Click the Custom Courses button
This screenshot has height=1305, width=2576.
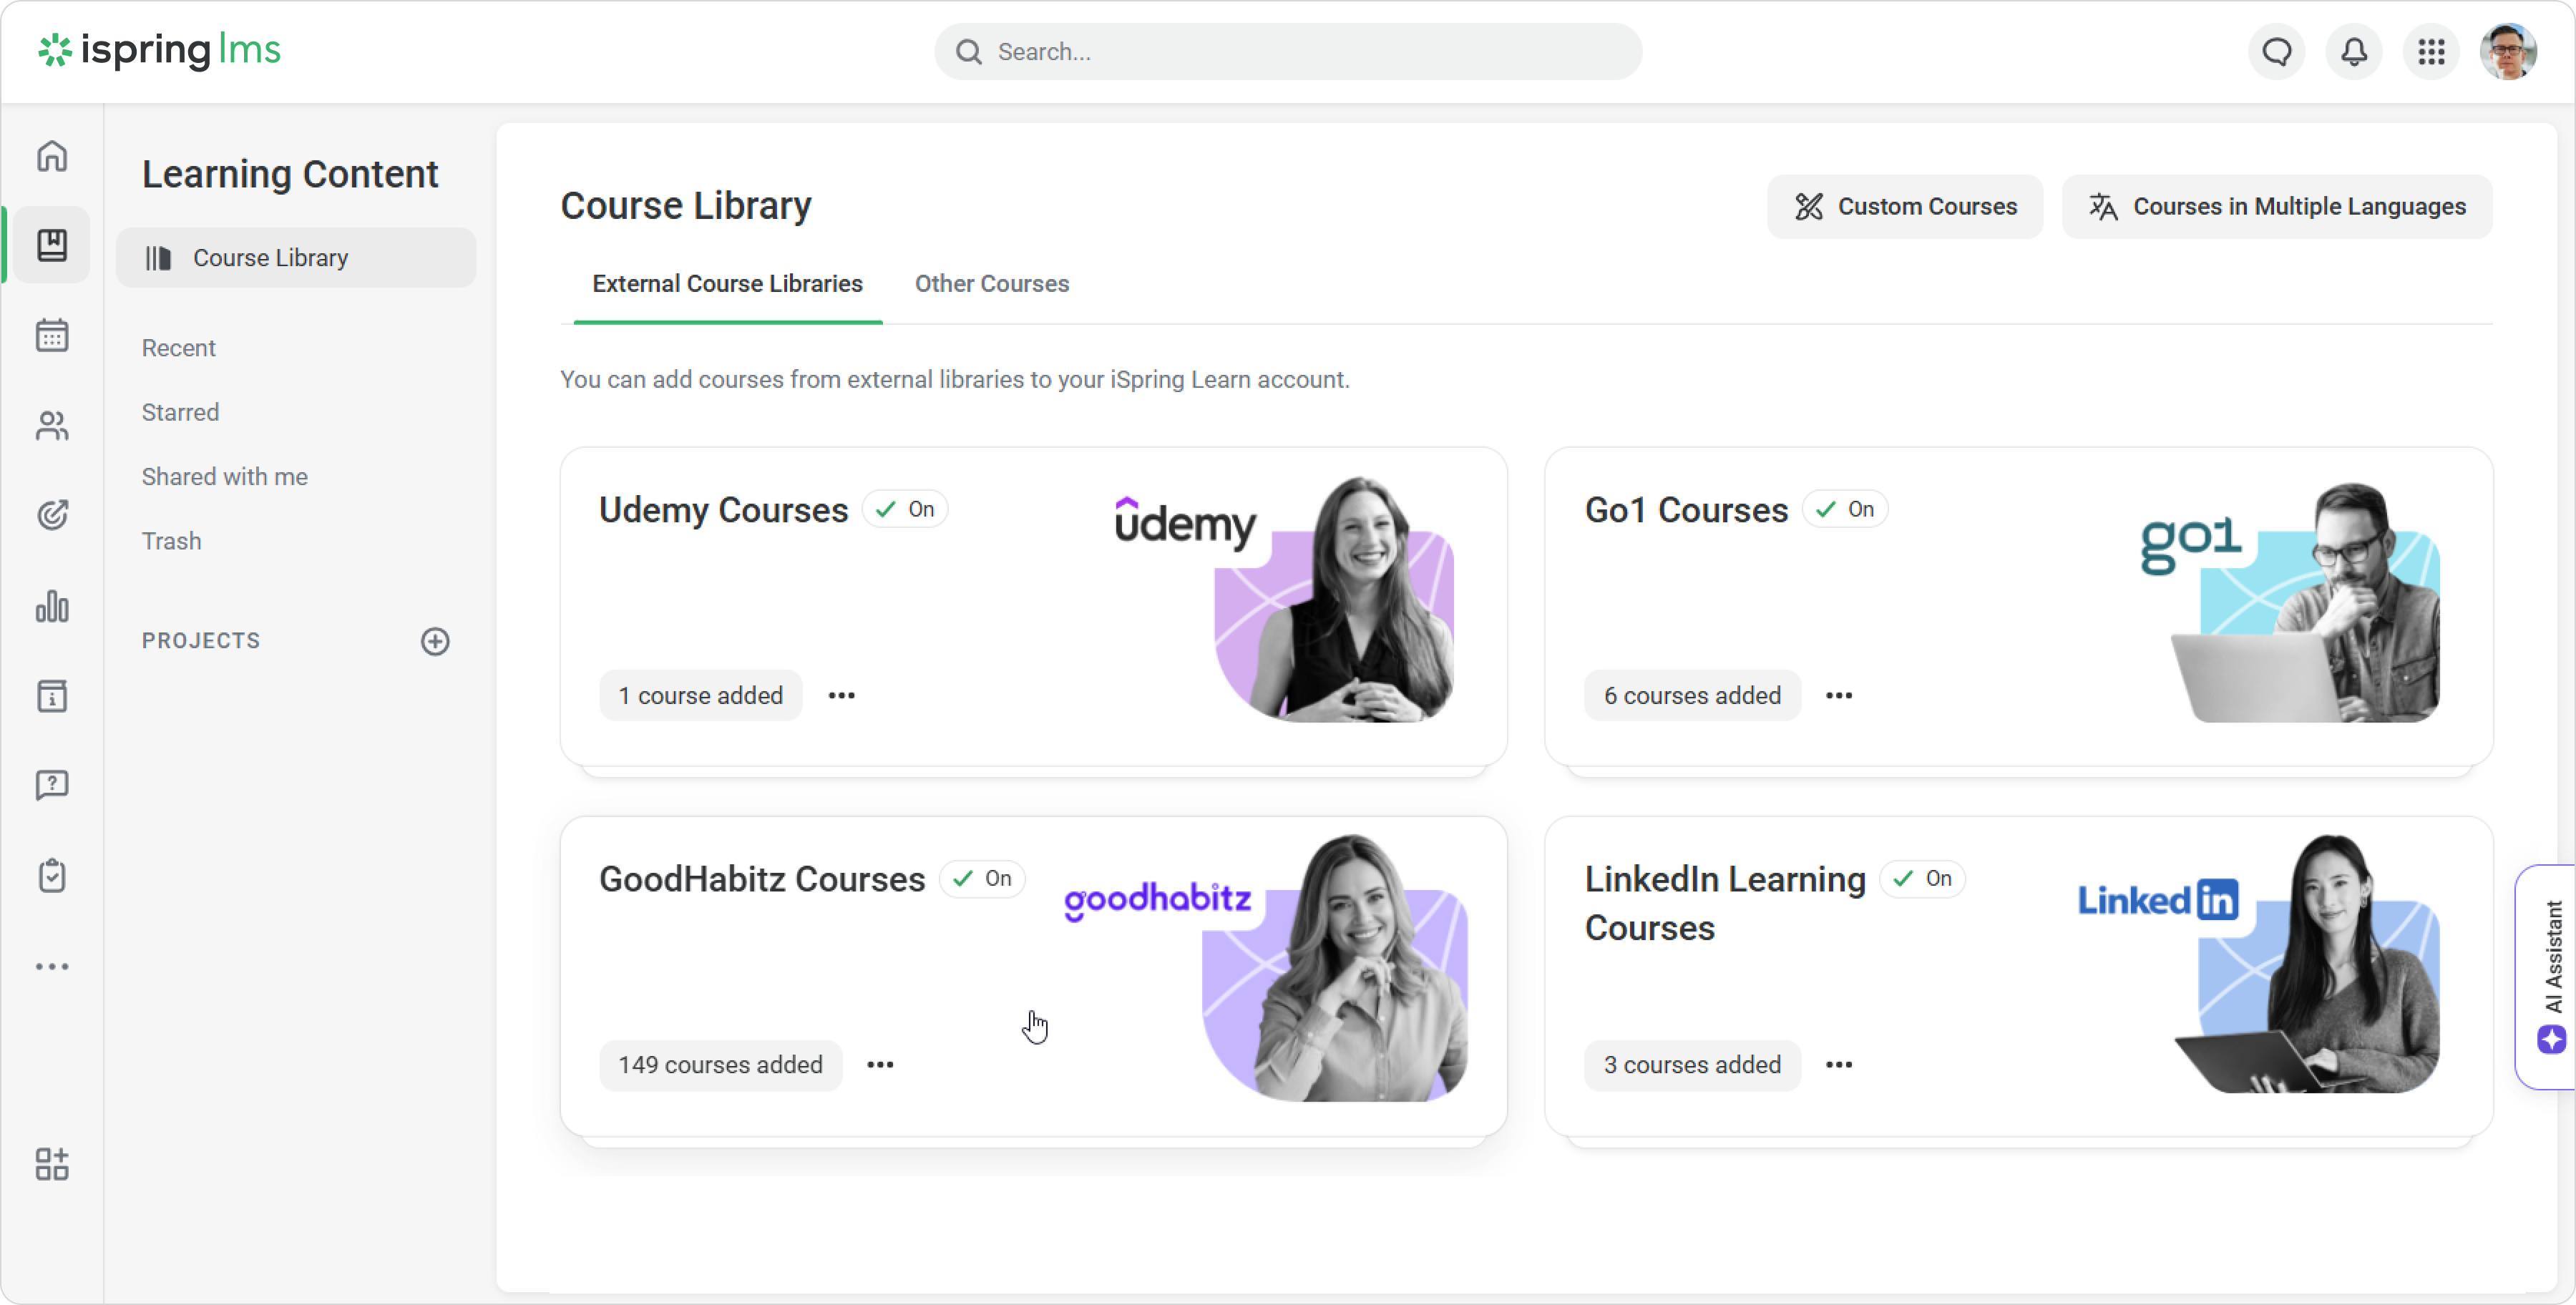coord(1905,207)
